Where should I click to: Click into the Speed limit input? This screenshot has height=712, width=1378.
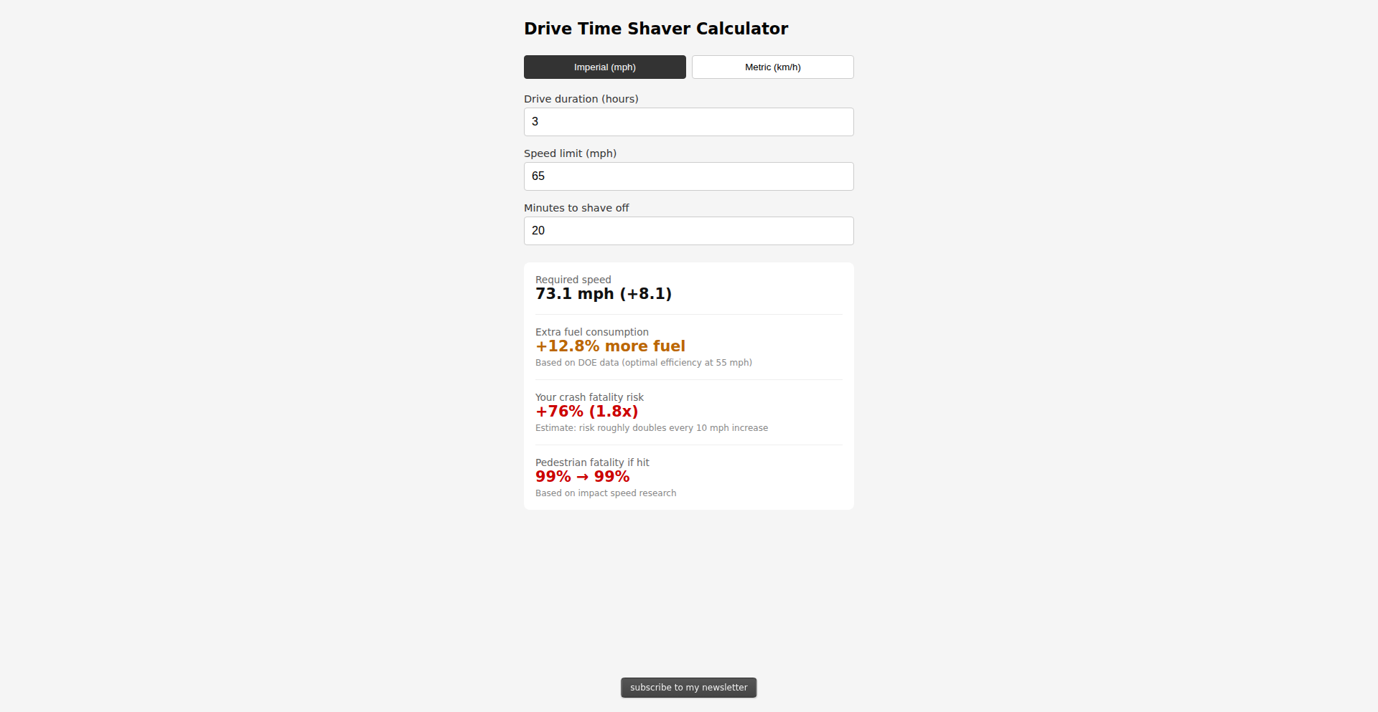coord(688,176)
